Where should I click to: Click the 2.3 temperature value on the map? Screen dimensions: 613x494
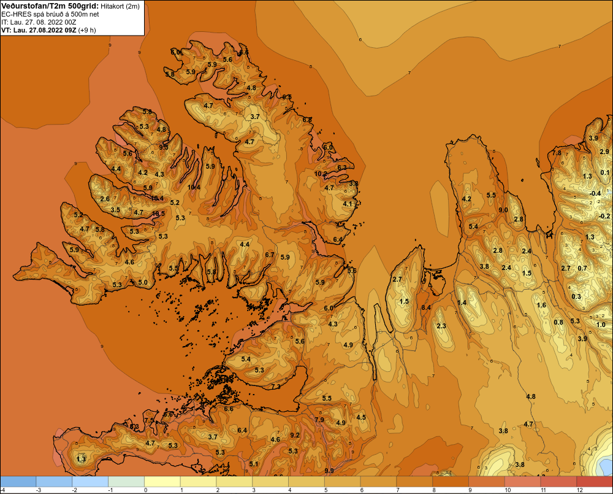pos(441,326)
